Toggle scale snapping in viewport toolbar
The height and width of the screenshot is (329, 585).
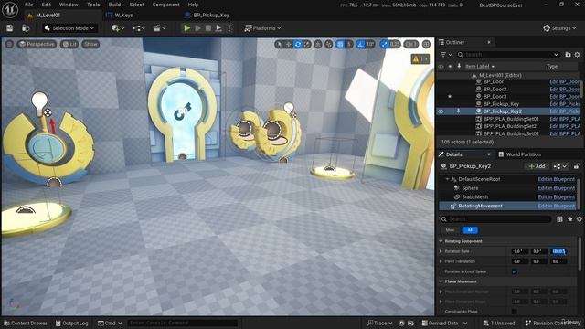point(385,45)
